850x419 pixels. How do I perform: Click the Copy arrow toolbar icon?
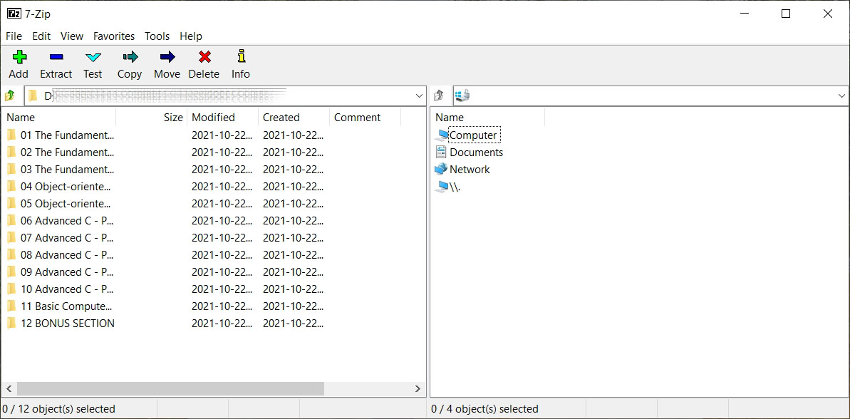coord(130,57)
